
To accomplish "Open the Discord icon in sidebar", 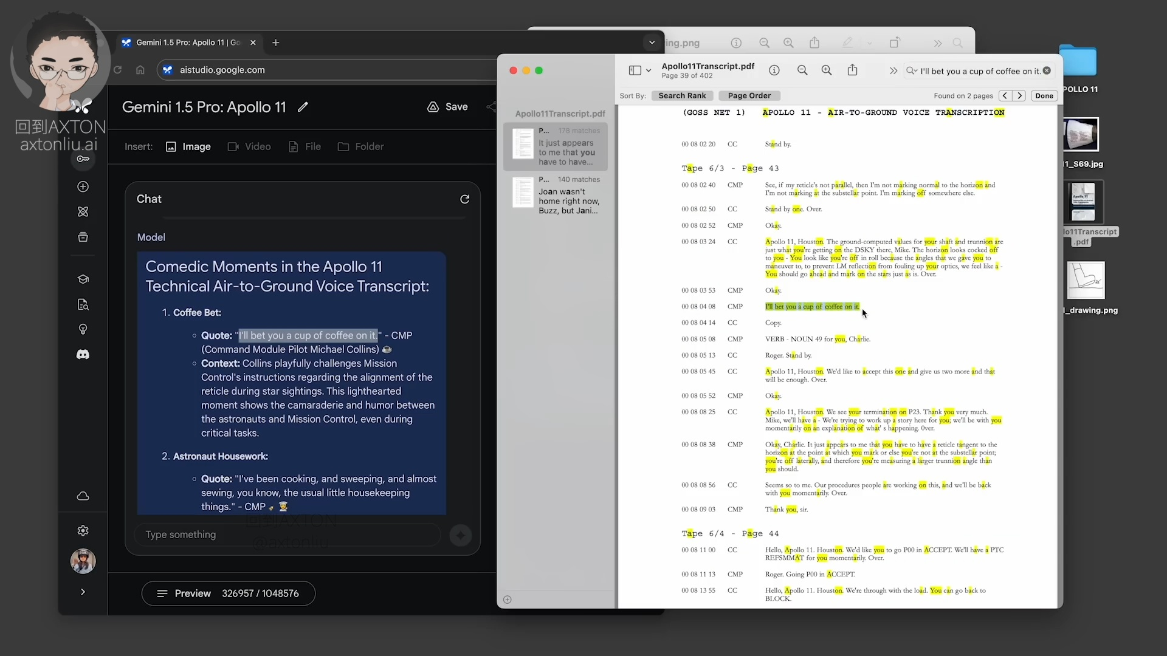I will pos(83,355).
